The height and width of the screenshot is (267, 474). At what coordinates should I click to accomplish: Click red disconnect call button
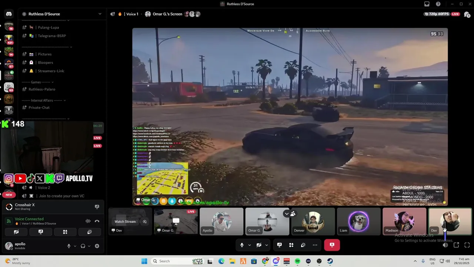332,245
